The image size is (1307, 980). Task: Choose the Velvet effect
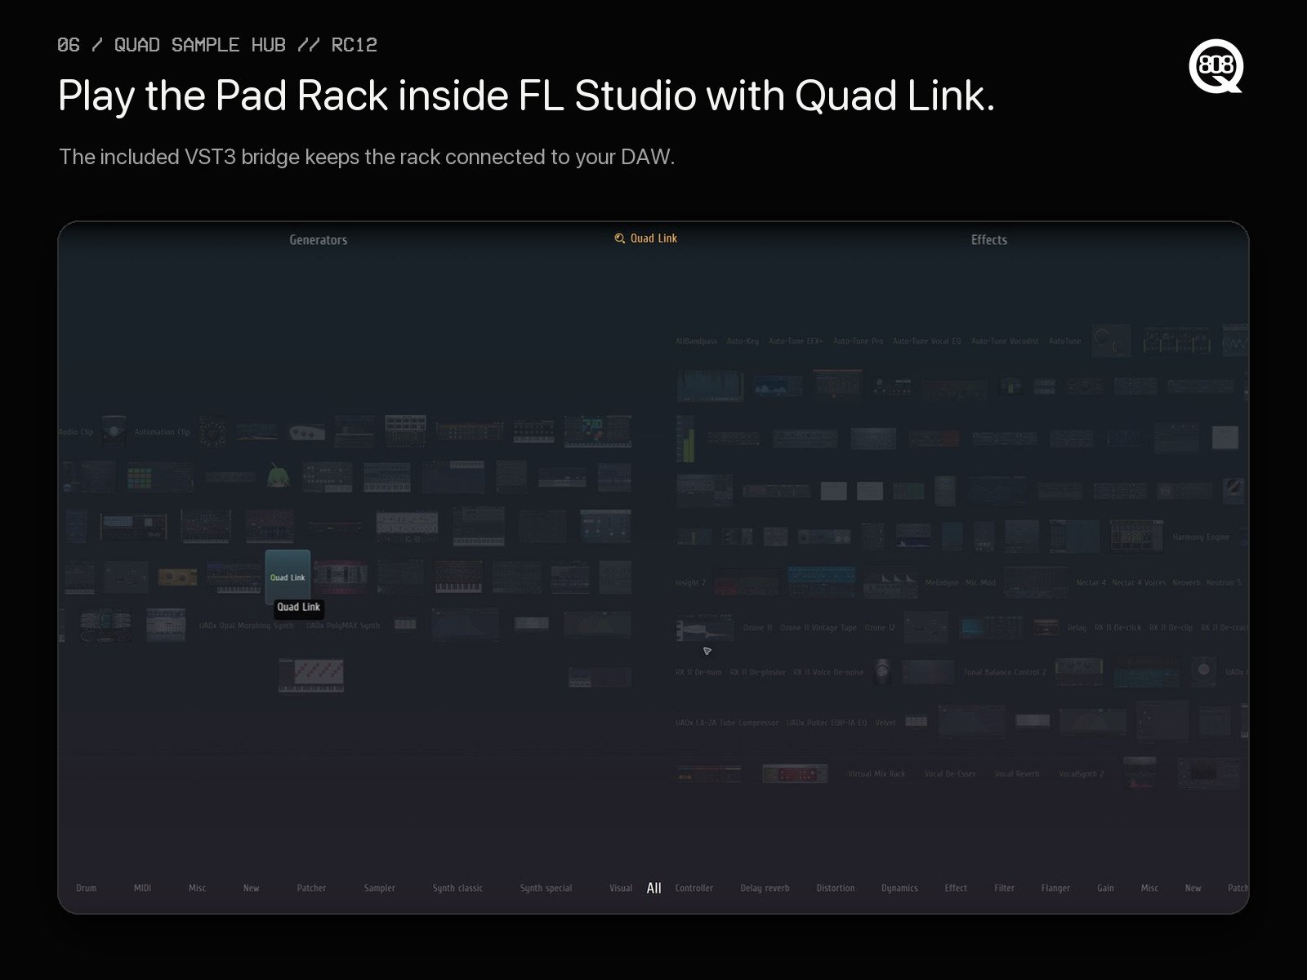885,724
